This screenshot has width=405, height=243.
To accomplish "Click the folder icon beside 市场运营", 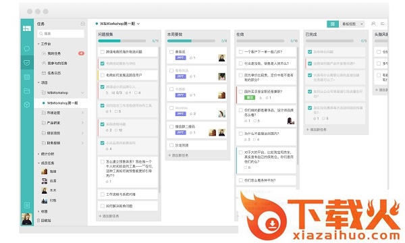I will [44, 113].
